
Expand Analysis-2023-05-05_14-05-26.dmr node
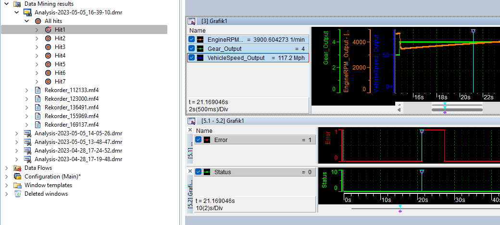16,133
